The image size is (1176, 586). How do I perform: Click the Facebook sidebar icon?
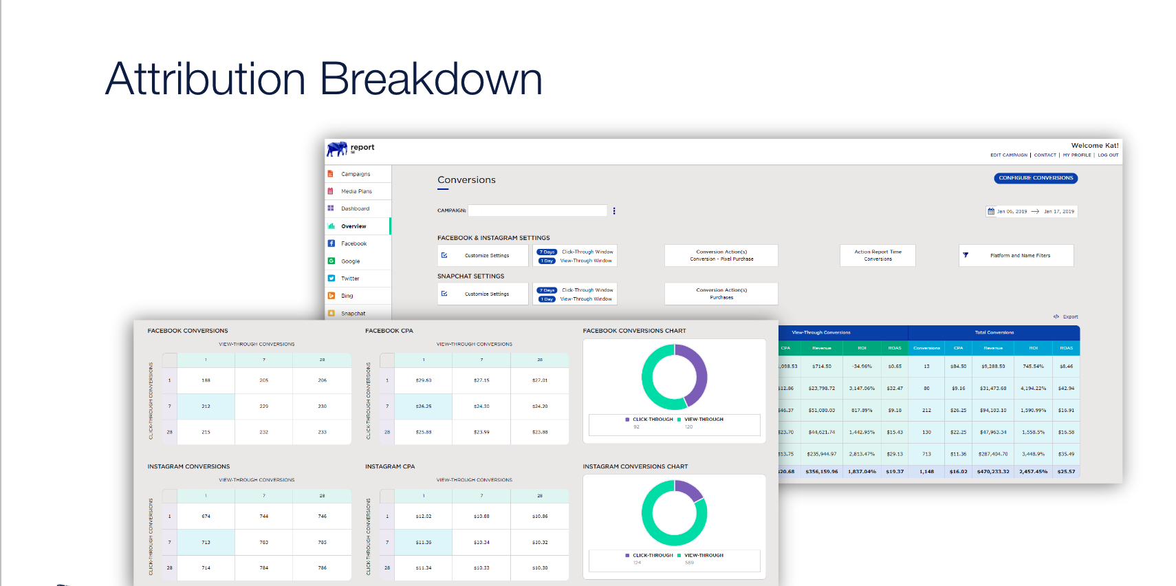331,243
